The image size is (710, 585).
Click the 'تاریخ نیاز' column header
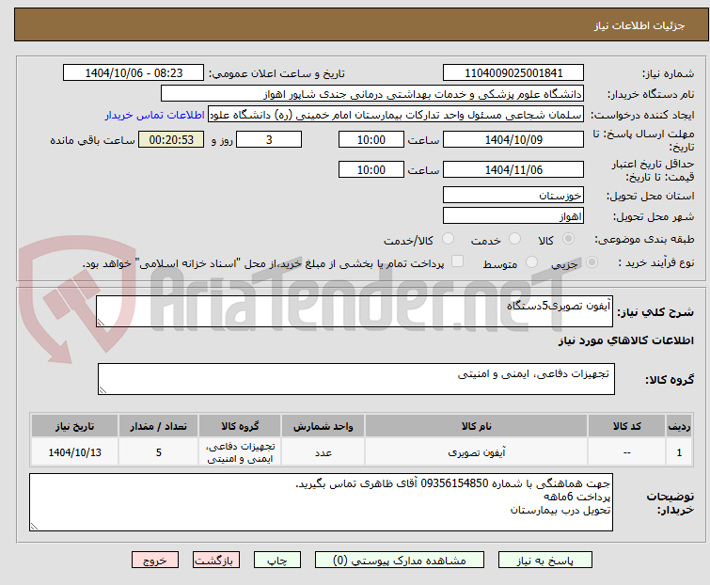tap(74, 426)
